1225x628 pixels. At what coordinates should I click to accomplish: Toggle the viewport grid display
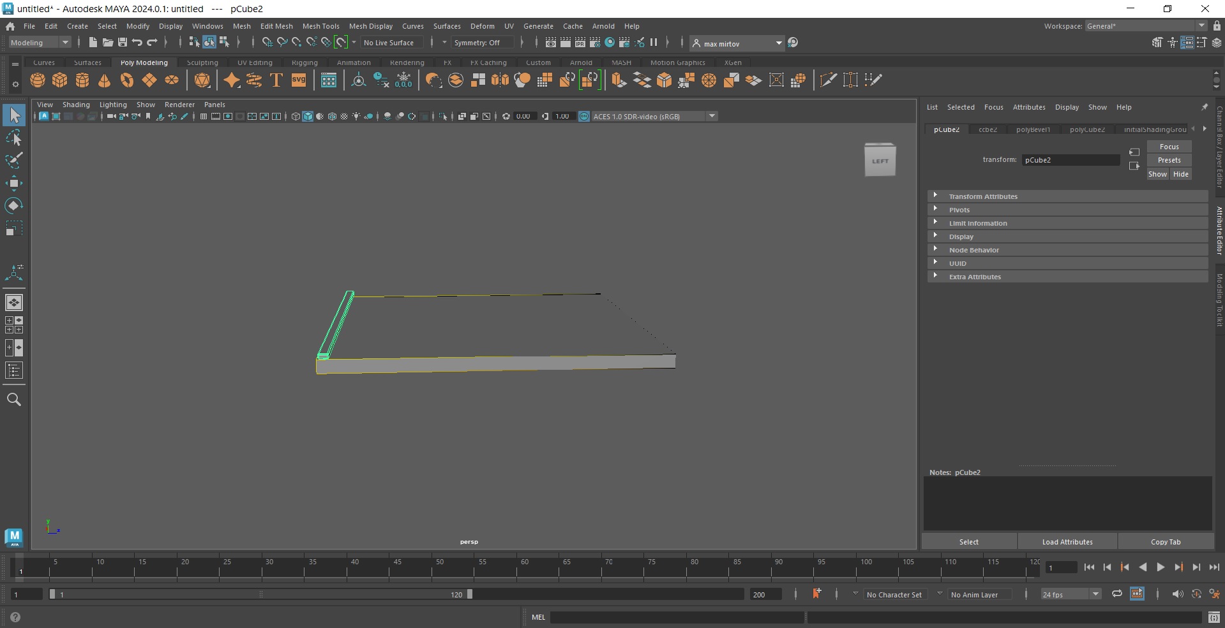point(203,117)
